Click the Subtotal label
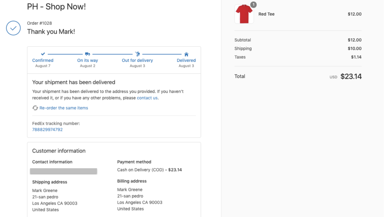 click(243, 40)
